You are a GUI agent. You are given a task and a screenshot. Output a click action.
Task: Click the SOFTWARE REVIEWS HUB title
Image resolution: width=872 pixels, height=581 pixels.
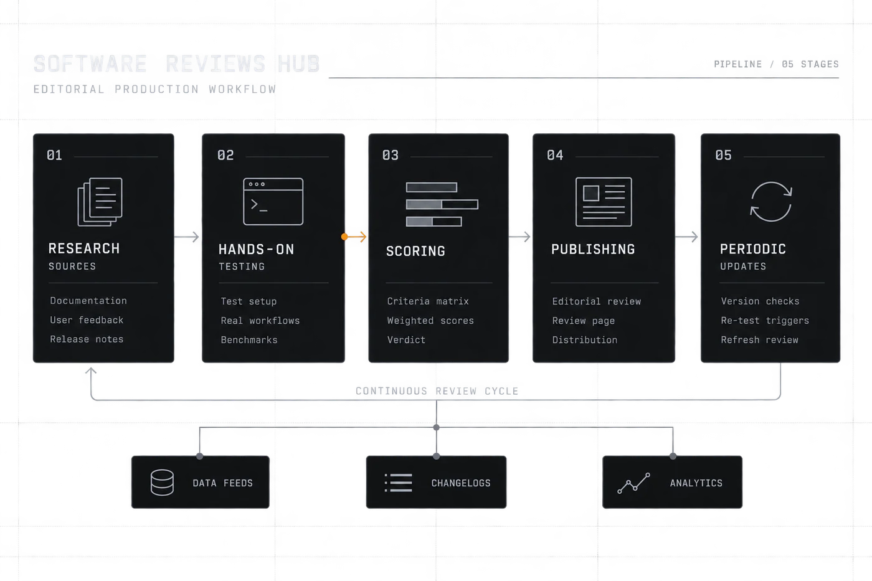coord(176,64)
